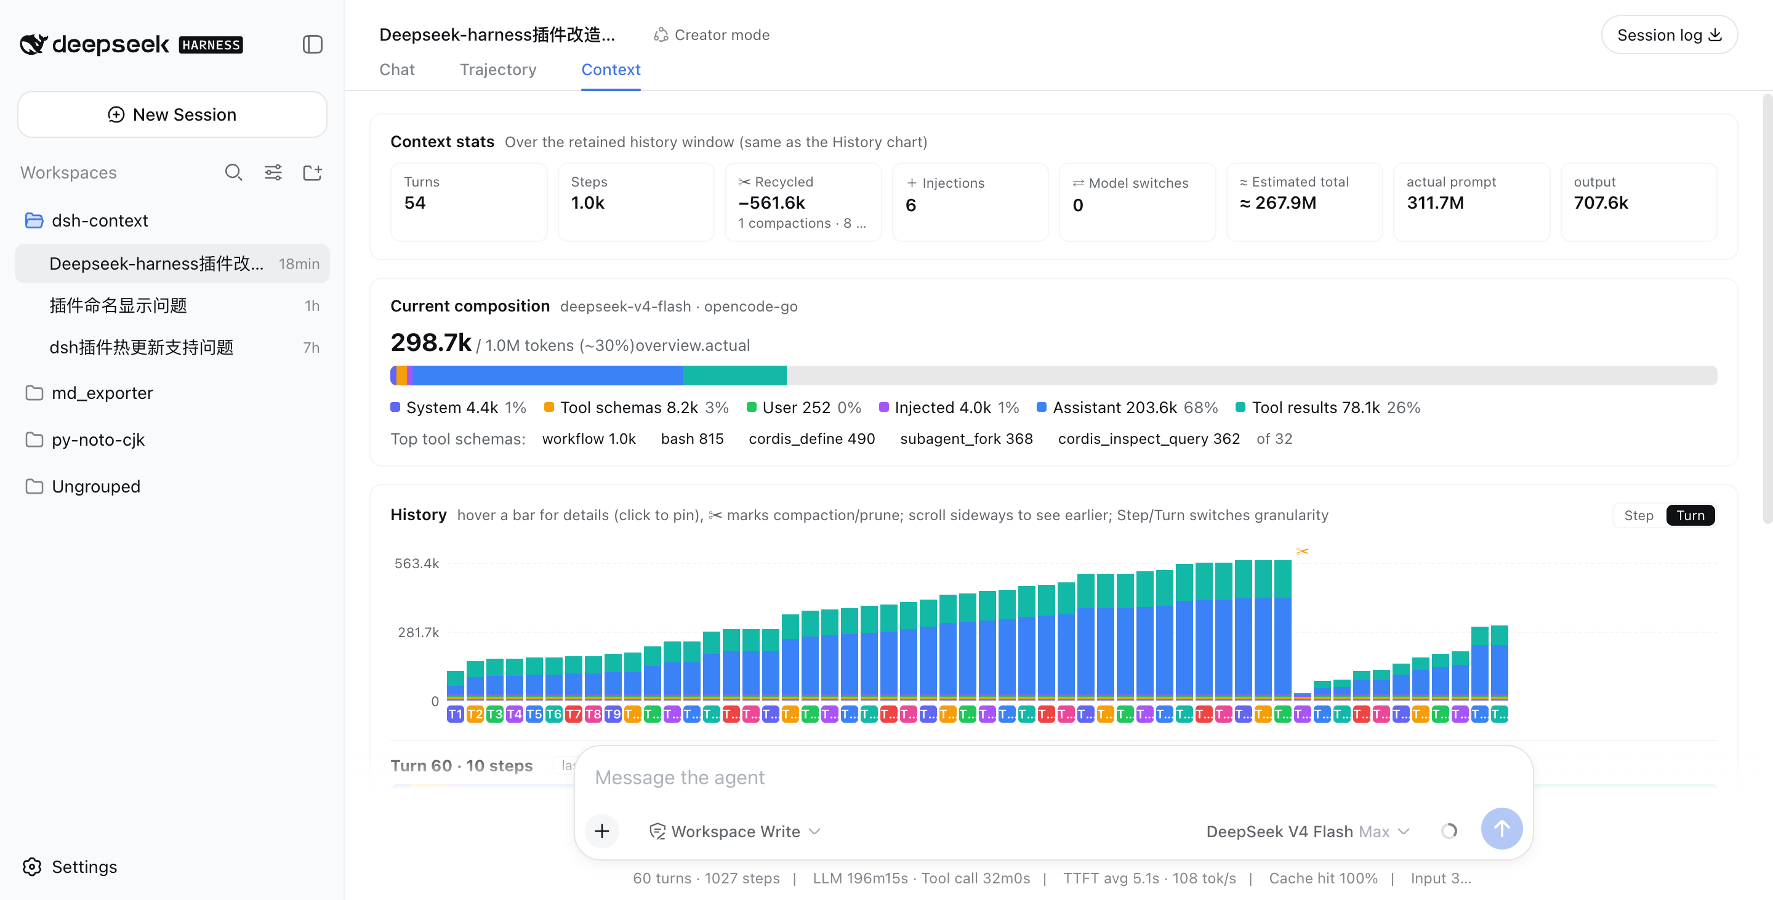1773x900 pixels.
Task: Switch to the Chat tab
Action: coord(397,70)
